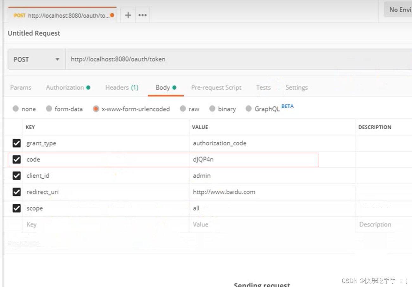Disable the redirect_uri parameter
This screenshot has height=287, width=412.
pos(16,192)
